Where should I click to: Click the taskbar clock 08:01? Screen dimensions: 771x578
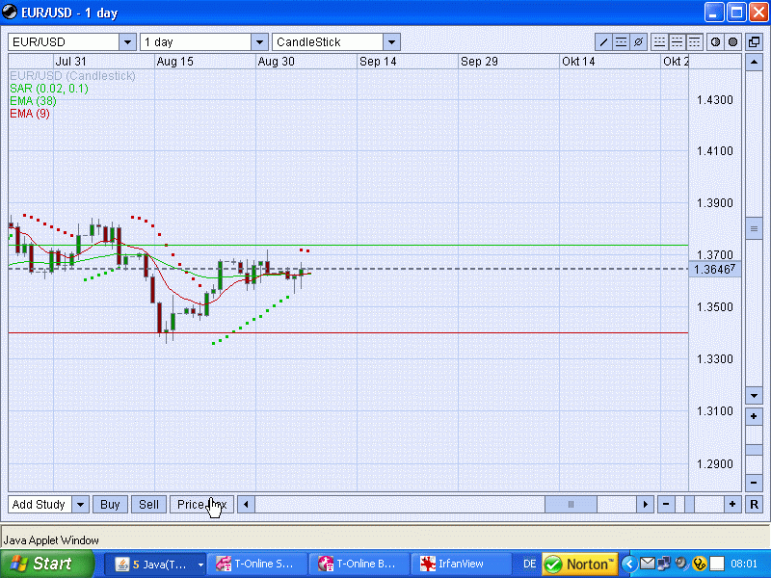(744, 564)
